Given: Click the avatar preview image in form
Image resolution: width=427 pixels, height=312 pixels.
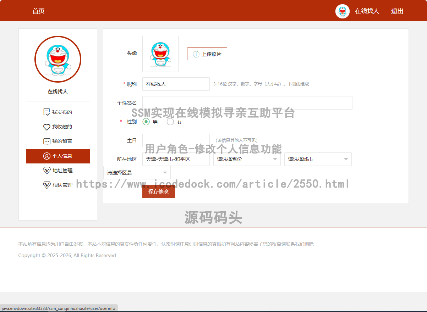Looking at the screenshot, I should pyautogui.click(x=160, y=54).
